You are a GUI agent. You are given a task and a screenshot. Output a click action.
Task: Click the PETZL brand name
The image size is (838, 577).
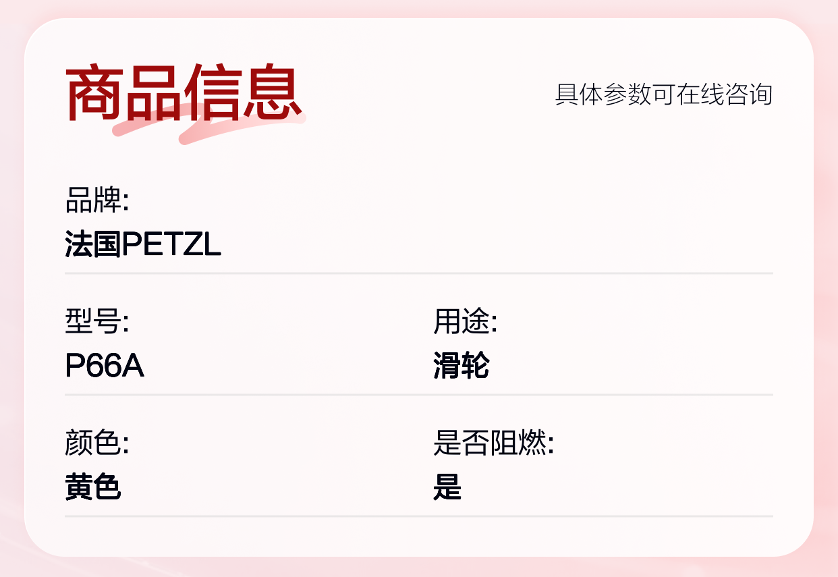tap(171, 244)
